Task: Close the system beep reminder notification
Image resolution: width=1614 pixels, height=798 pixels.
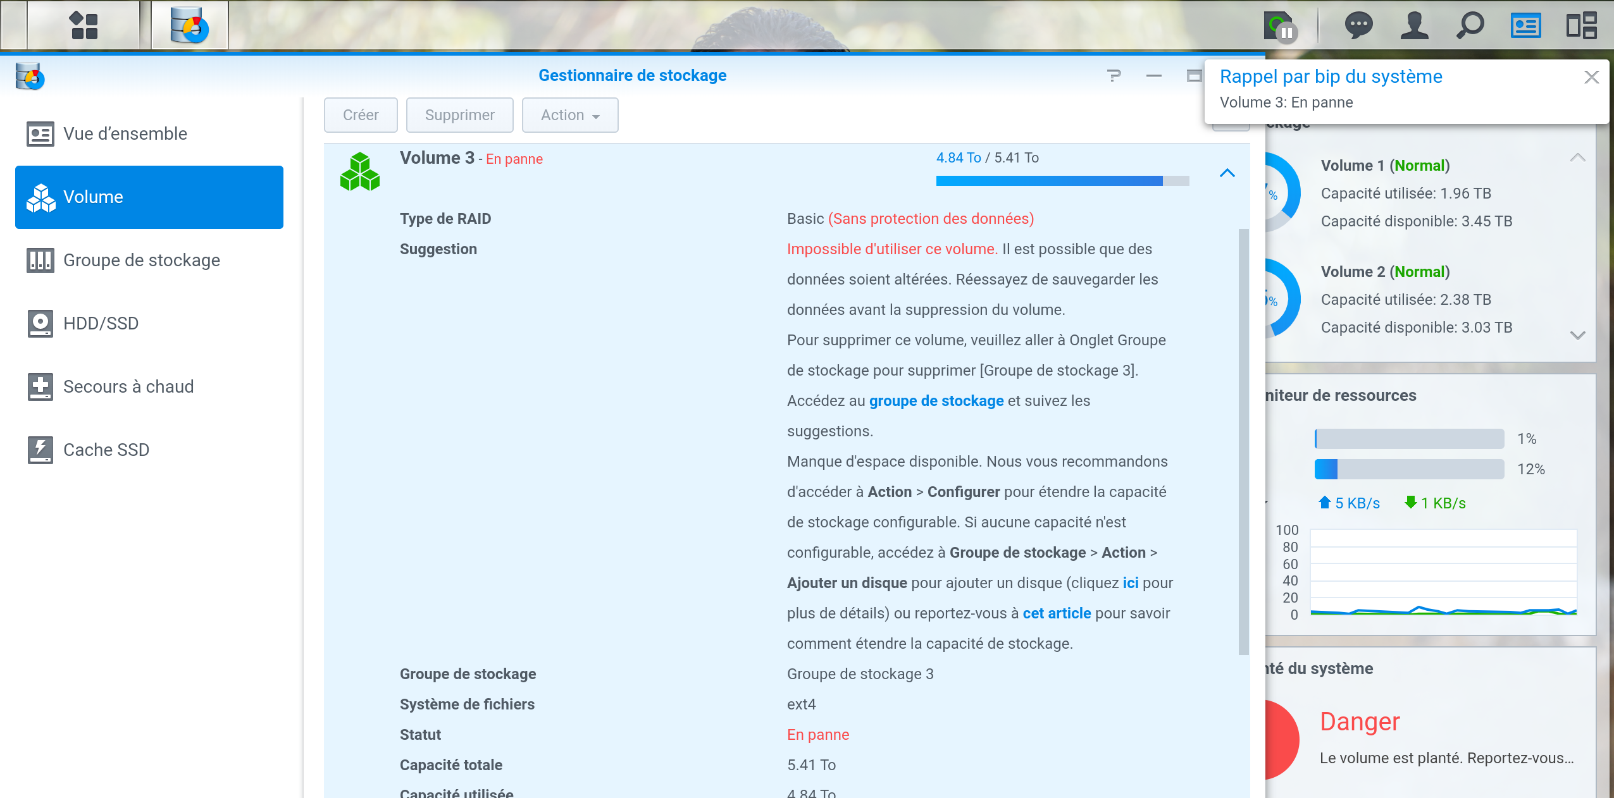Action: pos(1592,77)
